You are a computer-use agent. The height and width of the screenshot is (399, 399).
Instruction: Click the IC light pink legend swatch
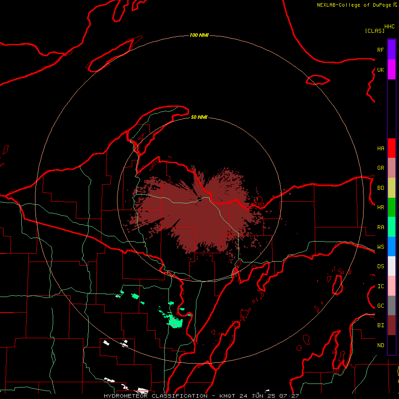391,286
